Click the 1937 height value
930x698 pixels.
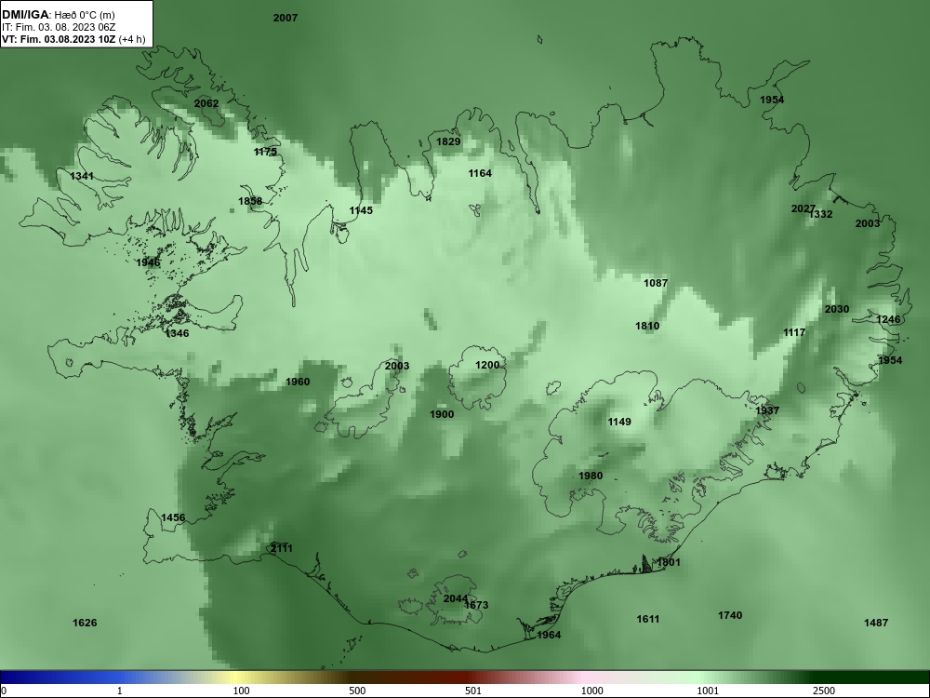767,410
